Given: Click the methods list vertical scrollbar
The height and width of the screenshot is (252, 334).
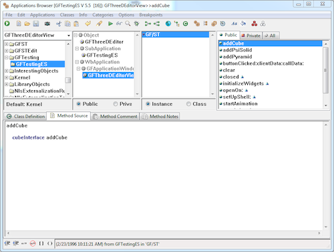Looking at the screenshot, I should (325, 75).
